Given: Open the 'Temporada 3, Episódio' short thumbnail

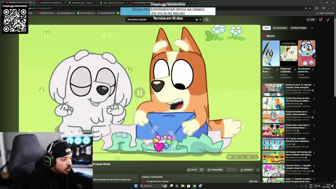Looking at the screenshot, I should (x=289, y=53).
